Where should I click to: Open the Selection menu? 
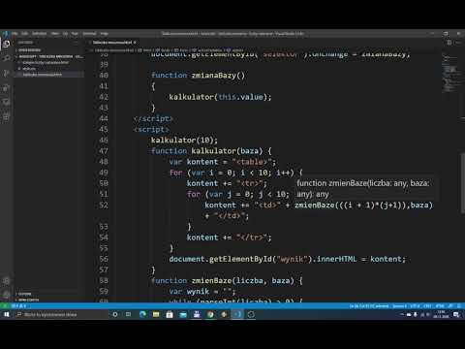click(x=40, y=33)
